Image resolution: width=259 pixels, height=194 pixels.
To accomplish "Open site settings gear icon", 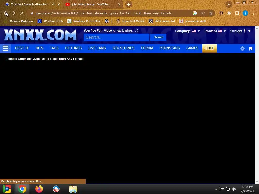I will pyautogui.click(x=242, y=48).
